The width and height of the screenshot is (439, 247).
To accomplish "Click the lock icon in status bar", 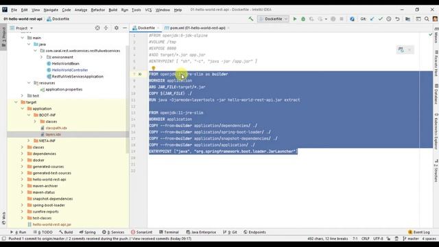I will (x=388, y=239).
